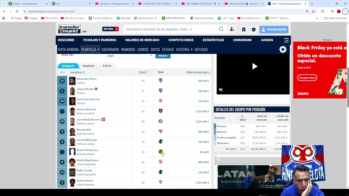Sort the table by shirt number column
349x196 pixels.
coord(62,72)
